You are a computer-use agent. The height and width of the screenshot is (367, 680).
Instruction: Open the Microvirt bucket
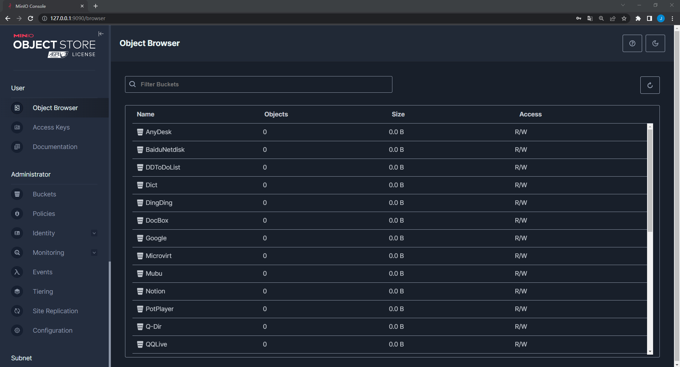point(159,256)
